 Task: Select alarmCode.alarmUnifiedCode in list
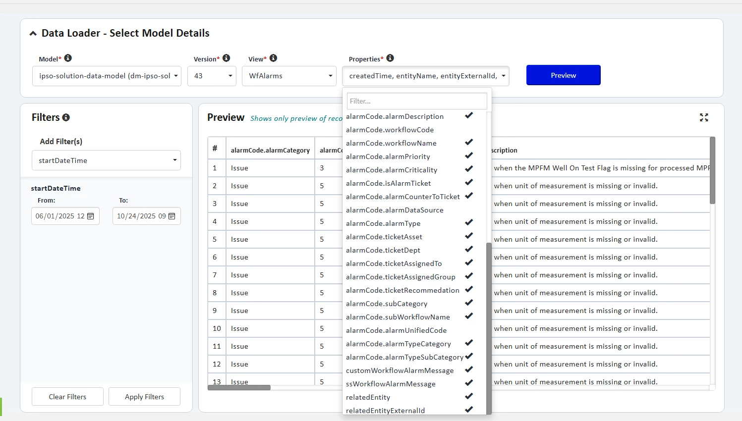pos(396,330)
